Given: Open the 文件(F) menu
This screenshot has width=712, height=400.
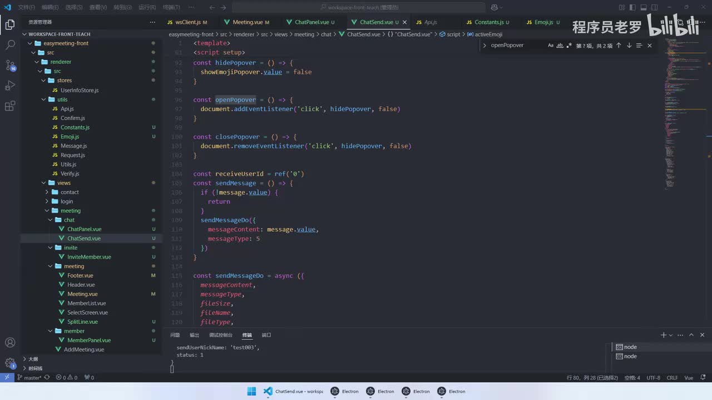Looking at the screenshot, I should tap(26, 7).
